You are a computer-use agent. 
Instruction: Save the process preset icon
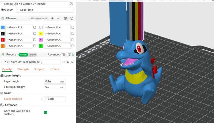click(68, 62)
